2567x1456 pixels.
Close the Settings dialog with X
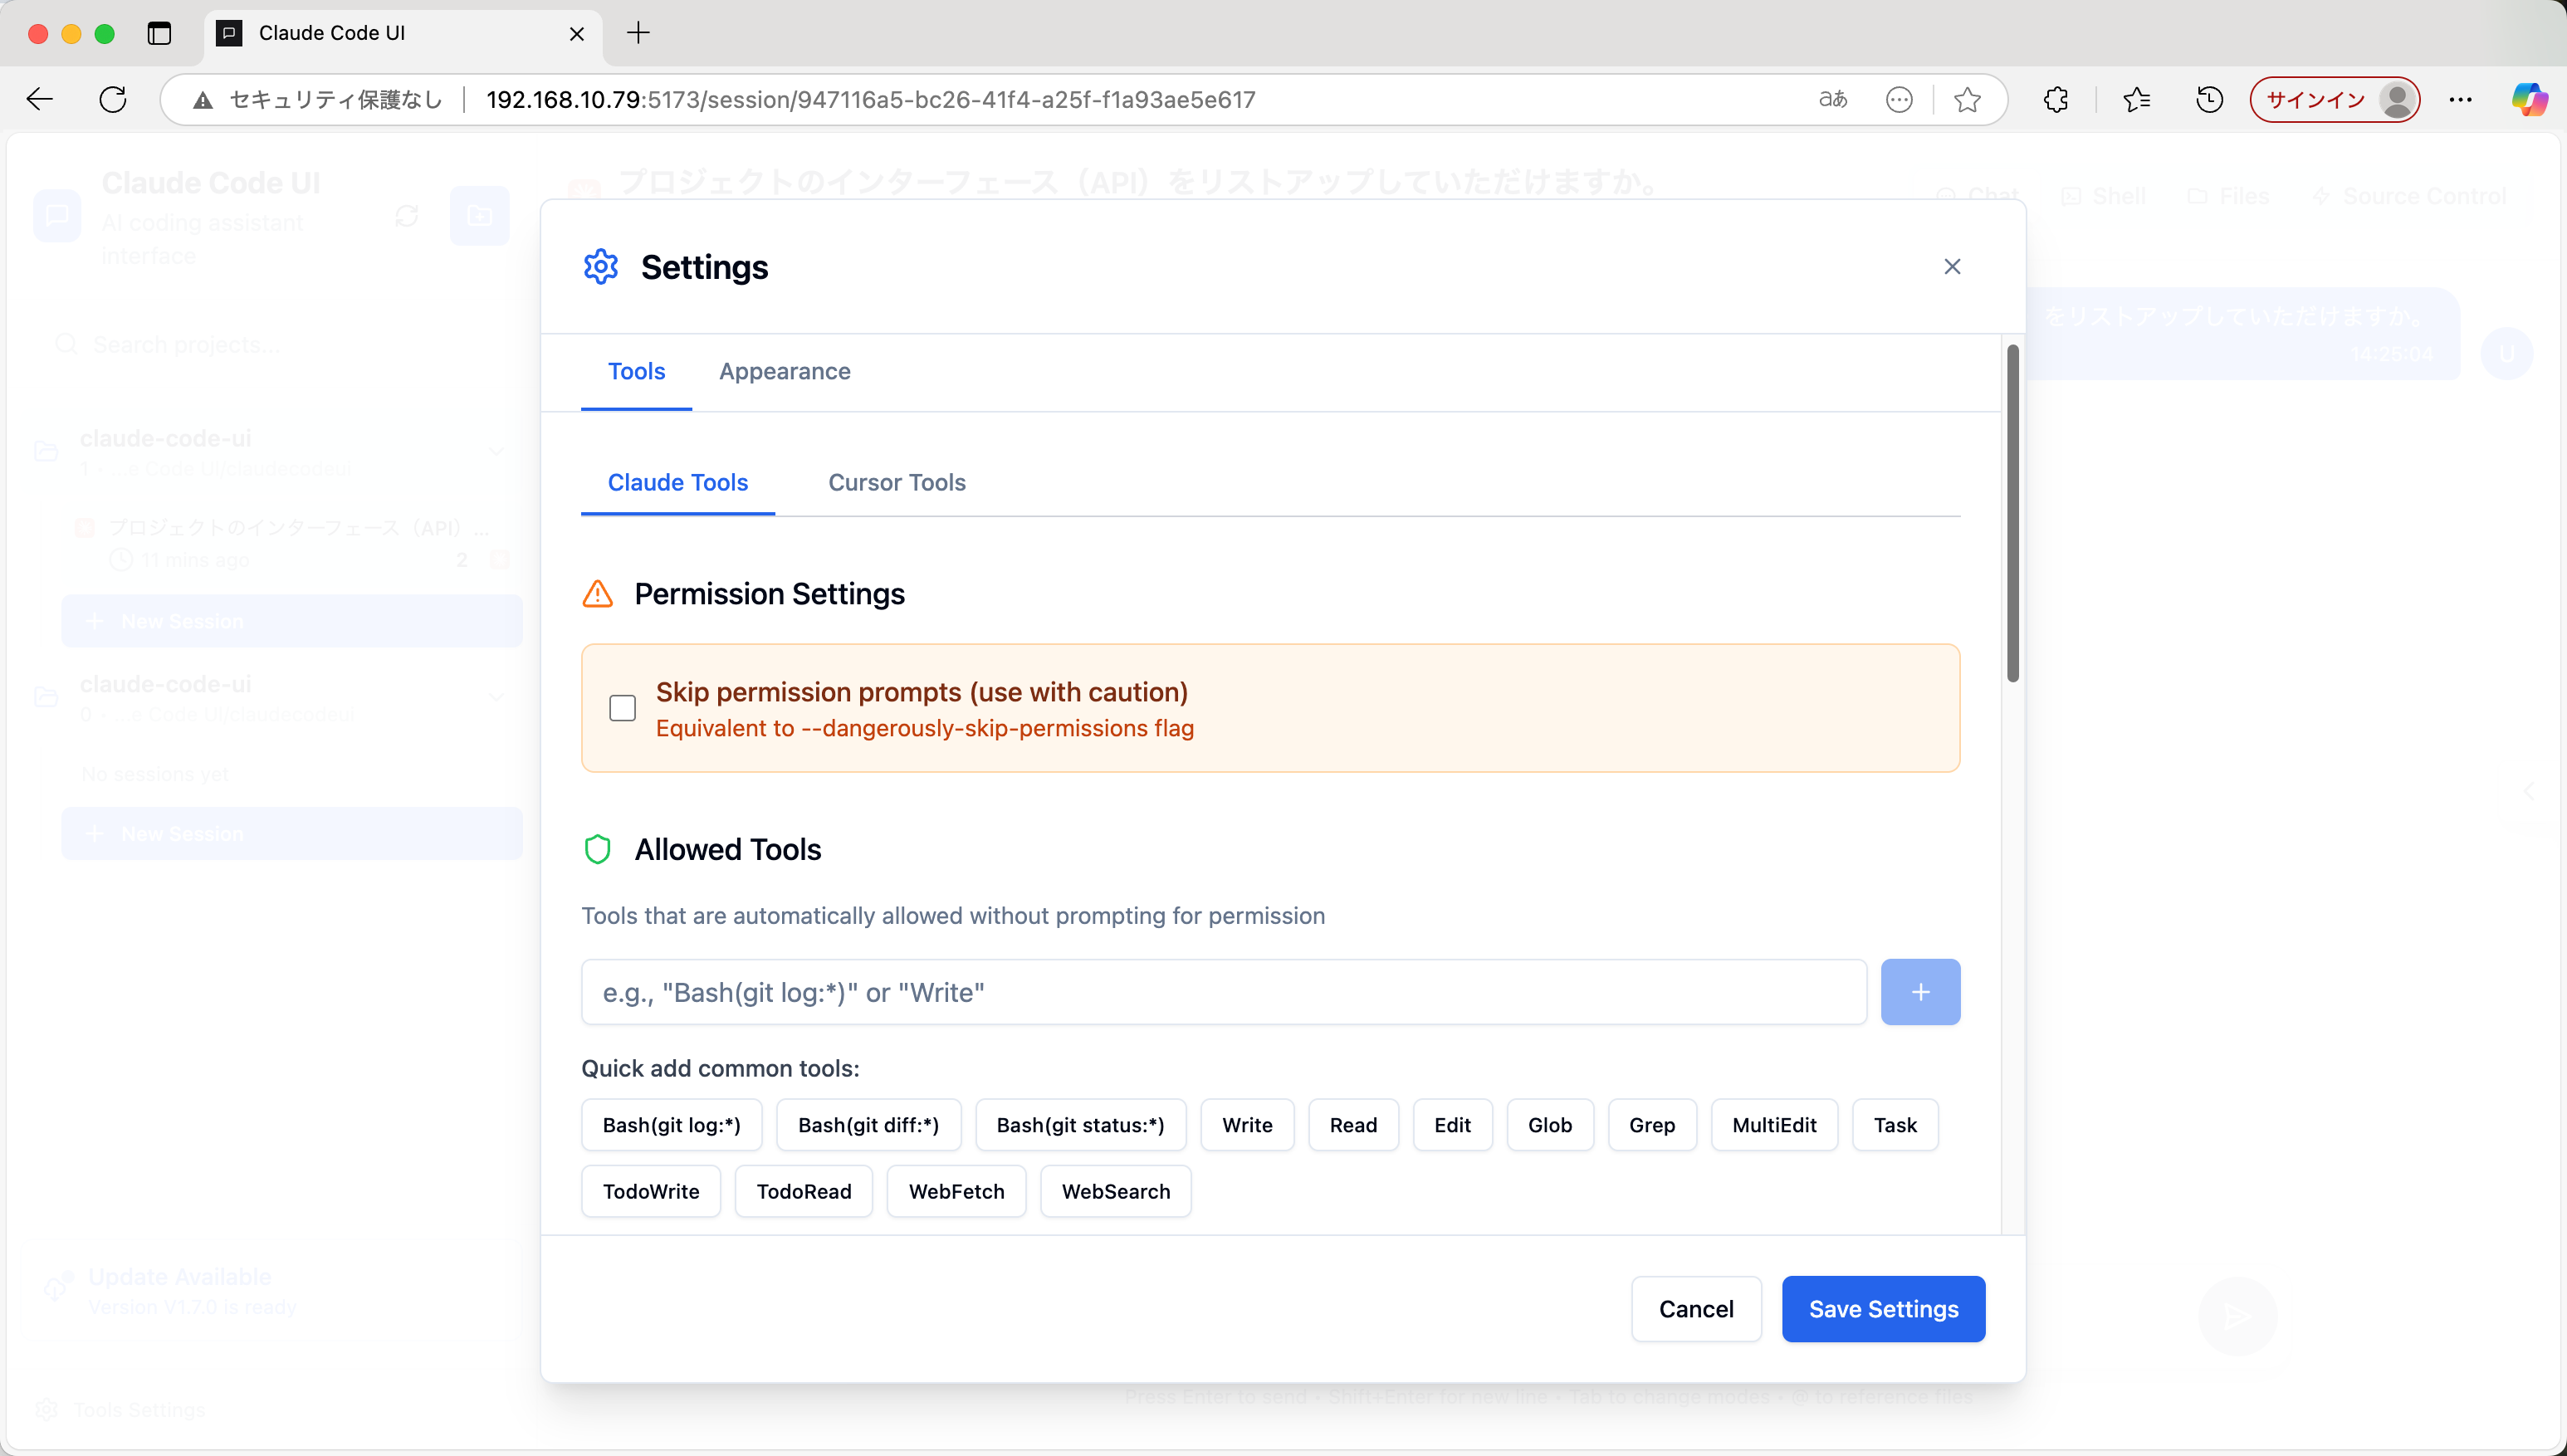pos(1951,266)
